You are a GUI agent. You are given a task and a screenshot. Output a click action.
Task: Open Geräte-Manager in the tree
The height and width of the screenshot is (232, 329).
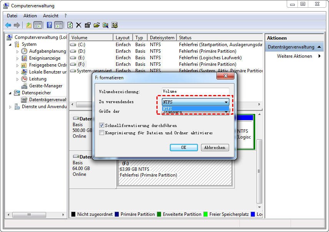[x=45, y=86]
